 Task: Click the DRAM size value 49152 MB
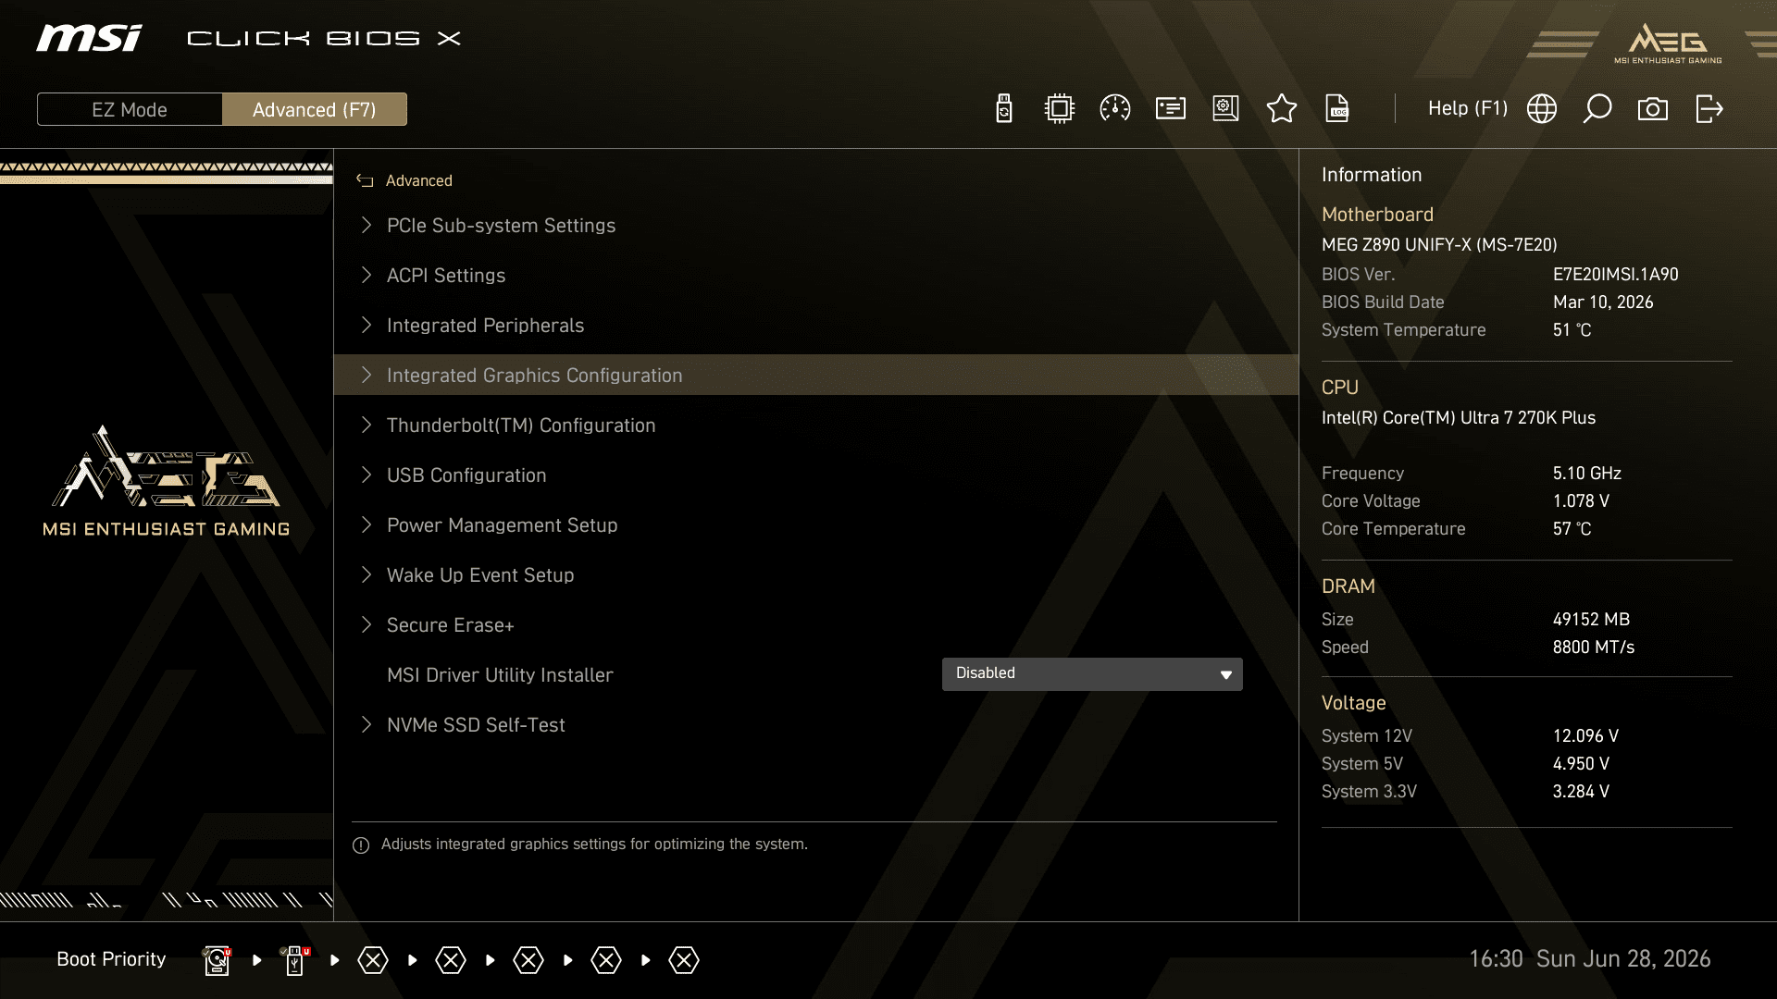pyautogui.click(x=1592, y=620)
